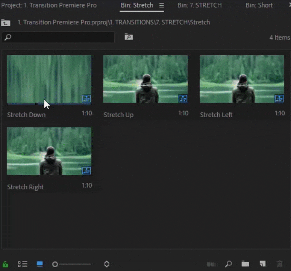Click the Find magnifier icon

tap(228, 264)
